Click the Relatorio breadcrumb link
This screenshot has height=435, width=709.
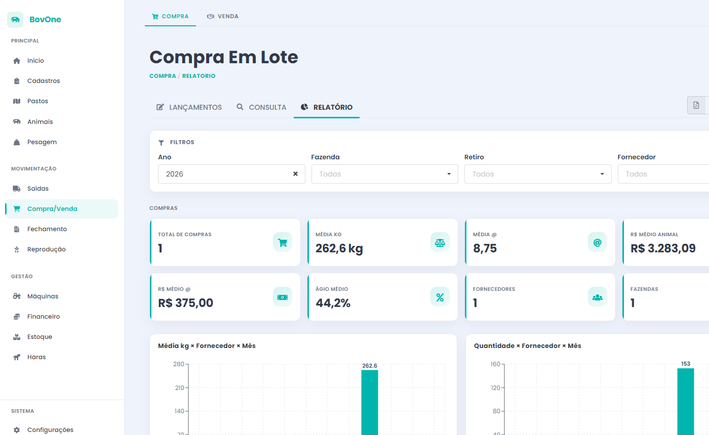[x=199, y=76]
